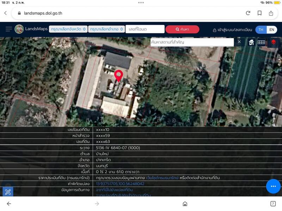Switch the language to TH
The image size is (282, 211).
pyautogui.click(x=261, y=30)
